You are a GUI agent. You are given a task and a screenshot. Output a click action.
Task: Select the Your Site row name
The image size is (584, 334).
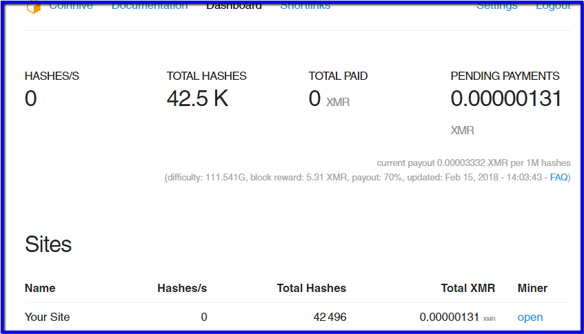coord(47,317)
